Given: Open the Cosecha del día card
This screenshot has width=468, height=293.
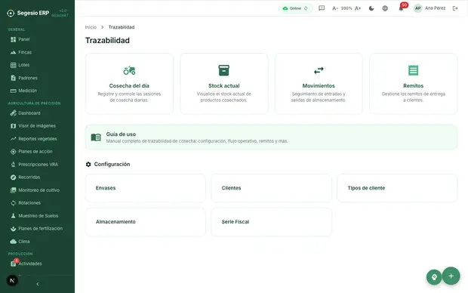Looking at the screenshot, I should (129, 84).
